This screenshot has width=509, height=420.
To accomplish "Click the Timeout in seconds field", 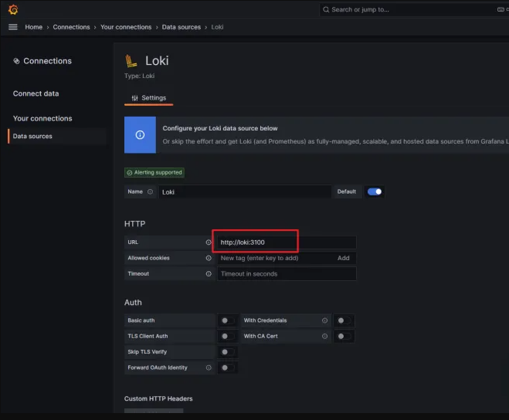I will click(287, 273).
